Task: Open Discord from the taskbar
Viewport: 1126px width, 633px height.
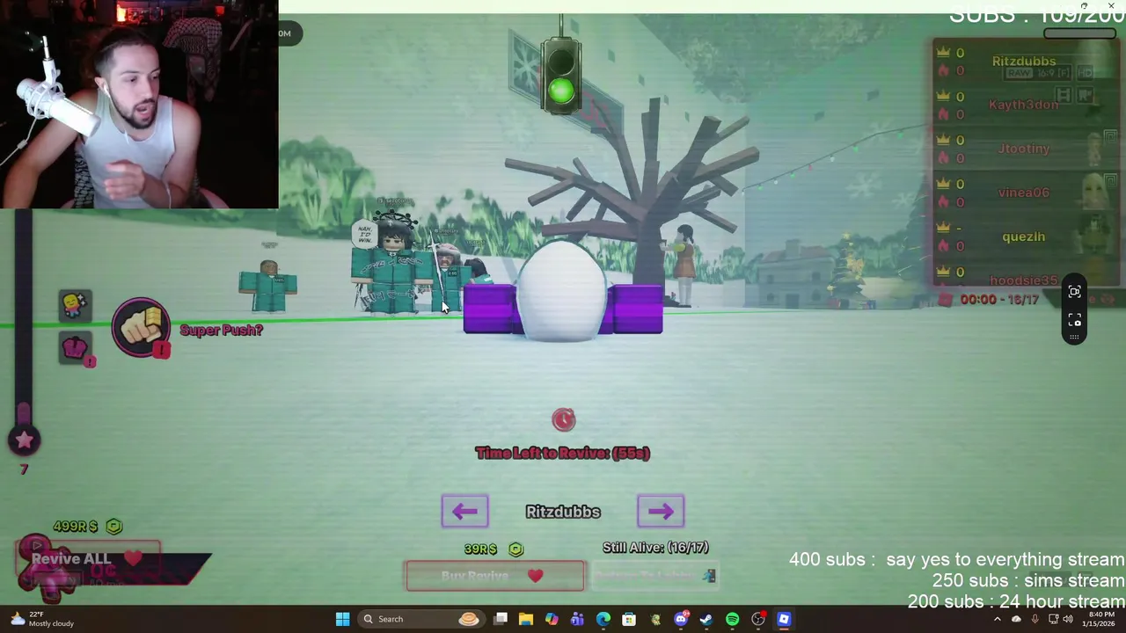Action: coord(681,619)
